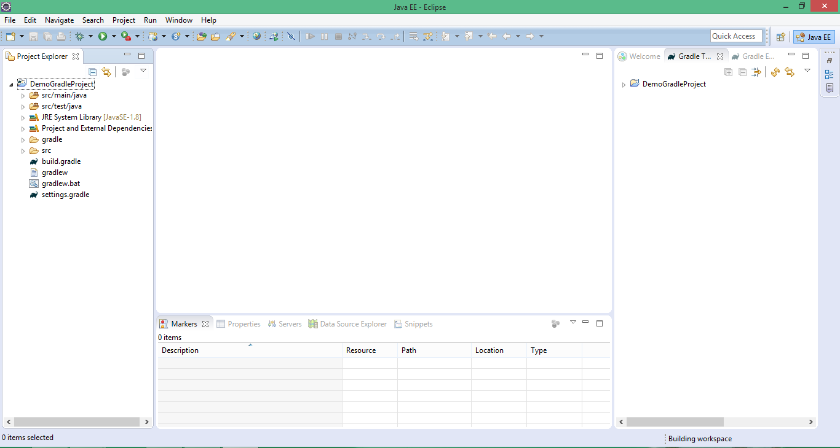Toggle Skip All Breakpoints in toolbar

click(291, 37)
